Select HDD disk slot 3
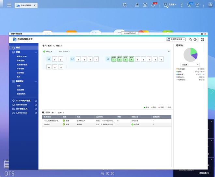215x177 pixels. 125,59
